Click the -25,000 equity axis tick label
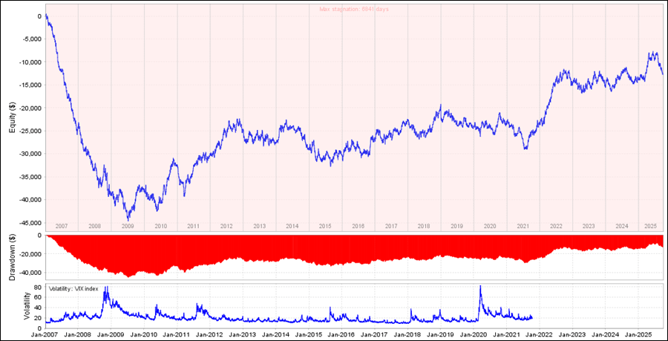The height and width of the screenshot is (341, 668). tap(30, 131)
